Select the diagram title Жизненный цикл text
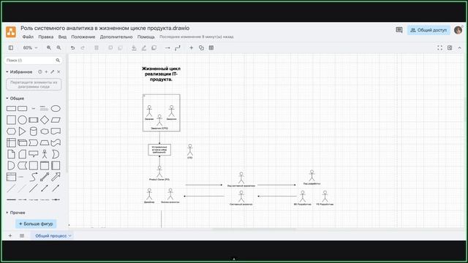The image size is (468, 263). click(x=161, y=74)
